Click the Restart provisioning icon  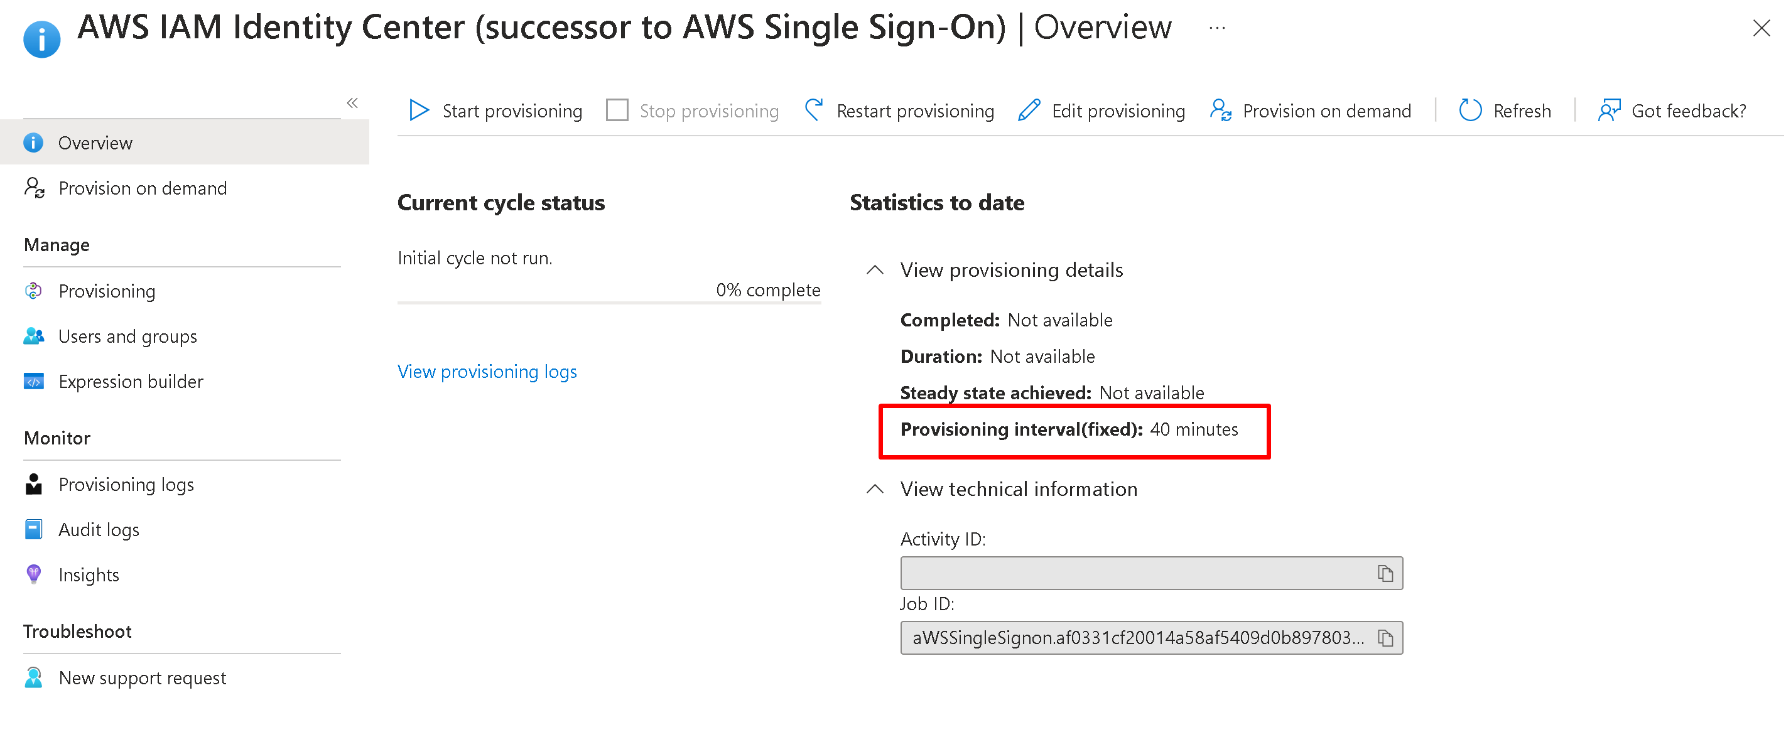point(814,110)
